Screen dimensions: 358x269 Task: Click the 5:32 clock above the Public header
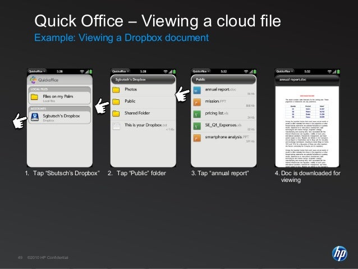coord(224,71)
